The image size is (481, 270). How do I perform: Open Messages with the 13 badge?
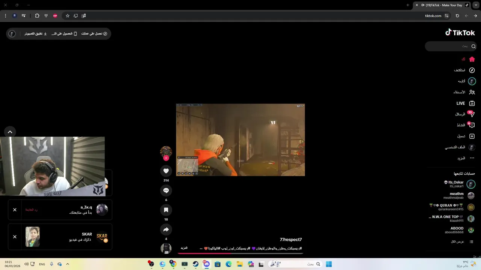coord(465,114)
